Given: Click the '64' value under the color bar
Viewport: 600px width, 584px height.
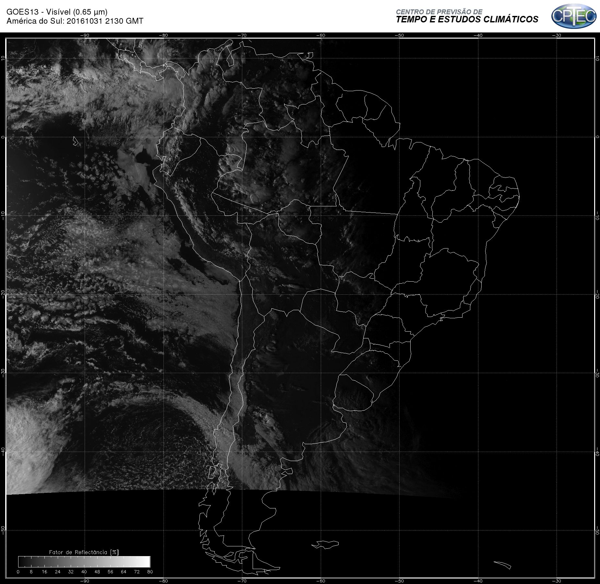Looking at the screenshot, I should click(124, 572).
